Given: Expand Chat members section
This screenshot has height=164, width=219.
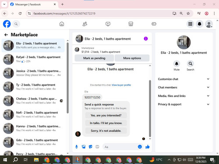Looking at the screenshot, I should (184, 87).
